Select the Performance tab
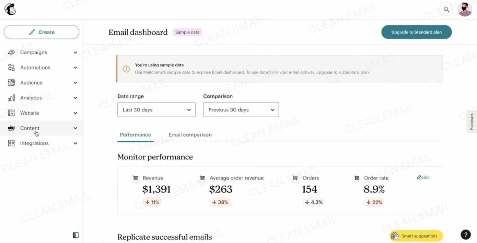Image resolution: width=477 pixels, height=243 pixels. pos(135,135)
